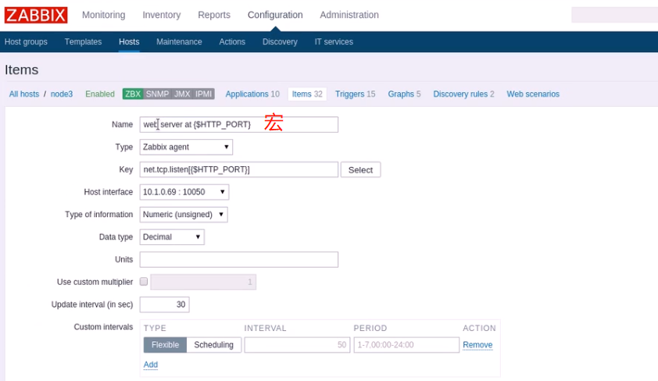
Task: Select the Hosts submenu tab
Action: pyautogui.click(x=129, y=41)
